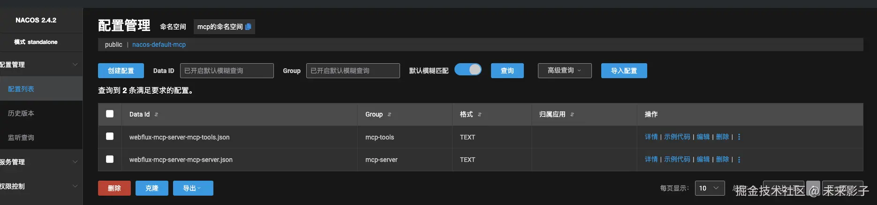Expand 高级查询 dropdown
This screenshot has width=877, height=205.
pos(564,71)
